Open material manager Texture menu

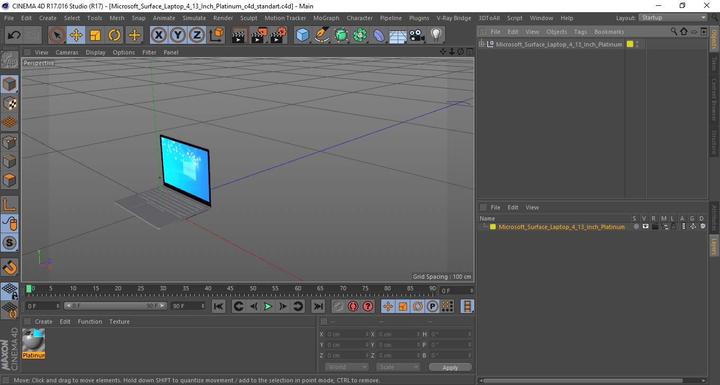(x=119, y=322)
